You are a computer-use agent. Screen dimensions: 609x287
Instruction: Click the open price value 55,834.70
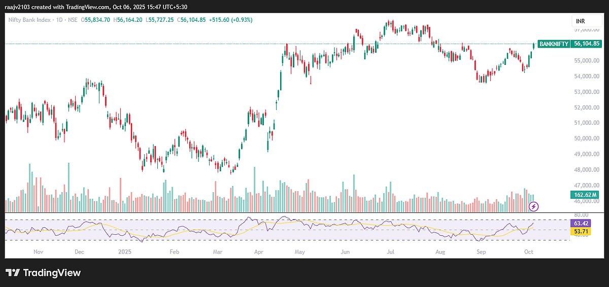pos(102,20)
